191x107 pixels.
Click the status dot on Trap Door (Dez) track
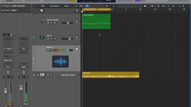(78, 75)
